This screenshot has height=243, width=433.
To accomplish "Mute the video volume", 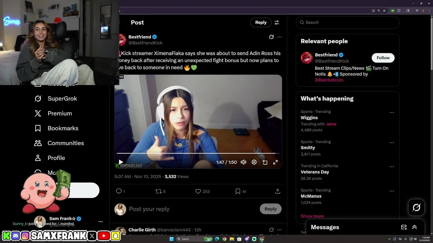I will (243, 162).
